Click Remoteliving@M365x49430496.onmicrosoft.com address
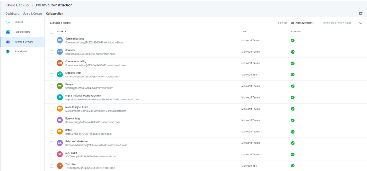This screenshot has height=171, width=367. pos(92,122)
